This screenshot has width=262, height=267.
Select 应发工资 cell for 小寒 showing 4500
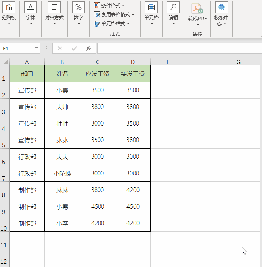pos(98,206)
